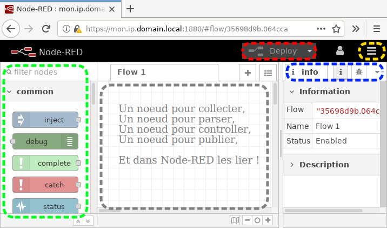Viewport: 387px width, 228px height.
Task: Open the user account icon
Action: [340, 51]
